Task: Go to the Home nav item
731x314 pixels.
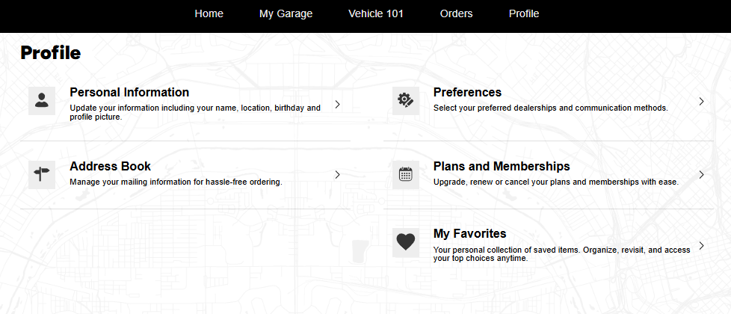Action: tap(209, 14)
